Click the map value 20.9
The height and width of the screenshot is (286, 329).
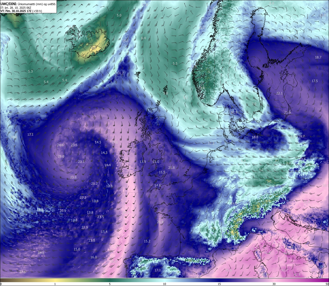click(x=63, y=211)
